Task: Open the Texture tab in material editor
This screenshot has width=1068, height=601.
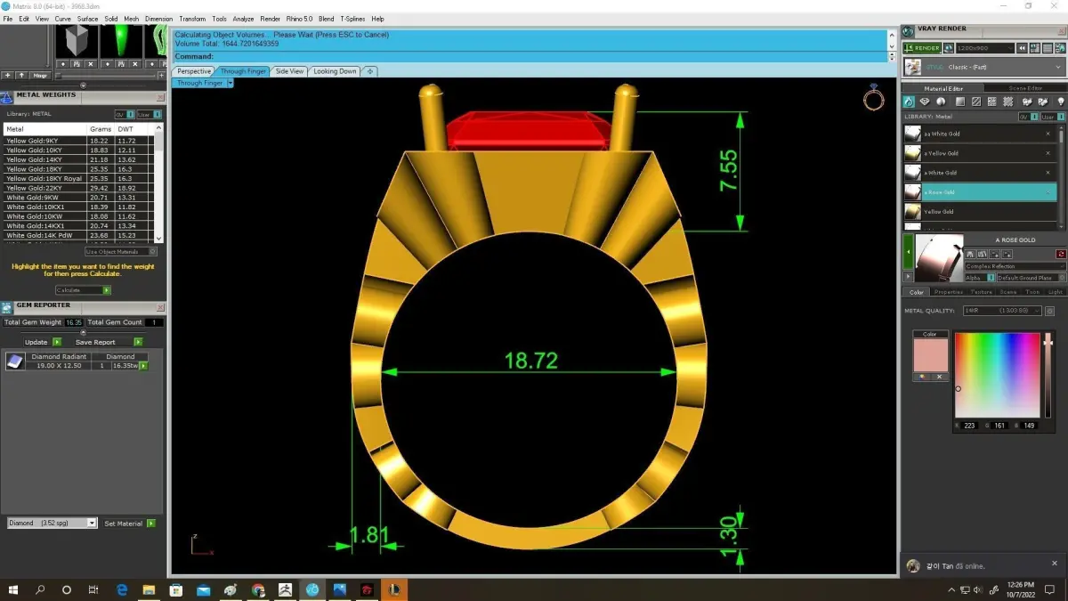Action: click(981, 292)
